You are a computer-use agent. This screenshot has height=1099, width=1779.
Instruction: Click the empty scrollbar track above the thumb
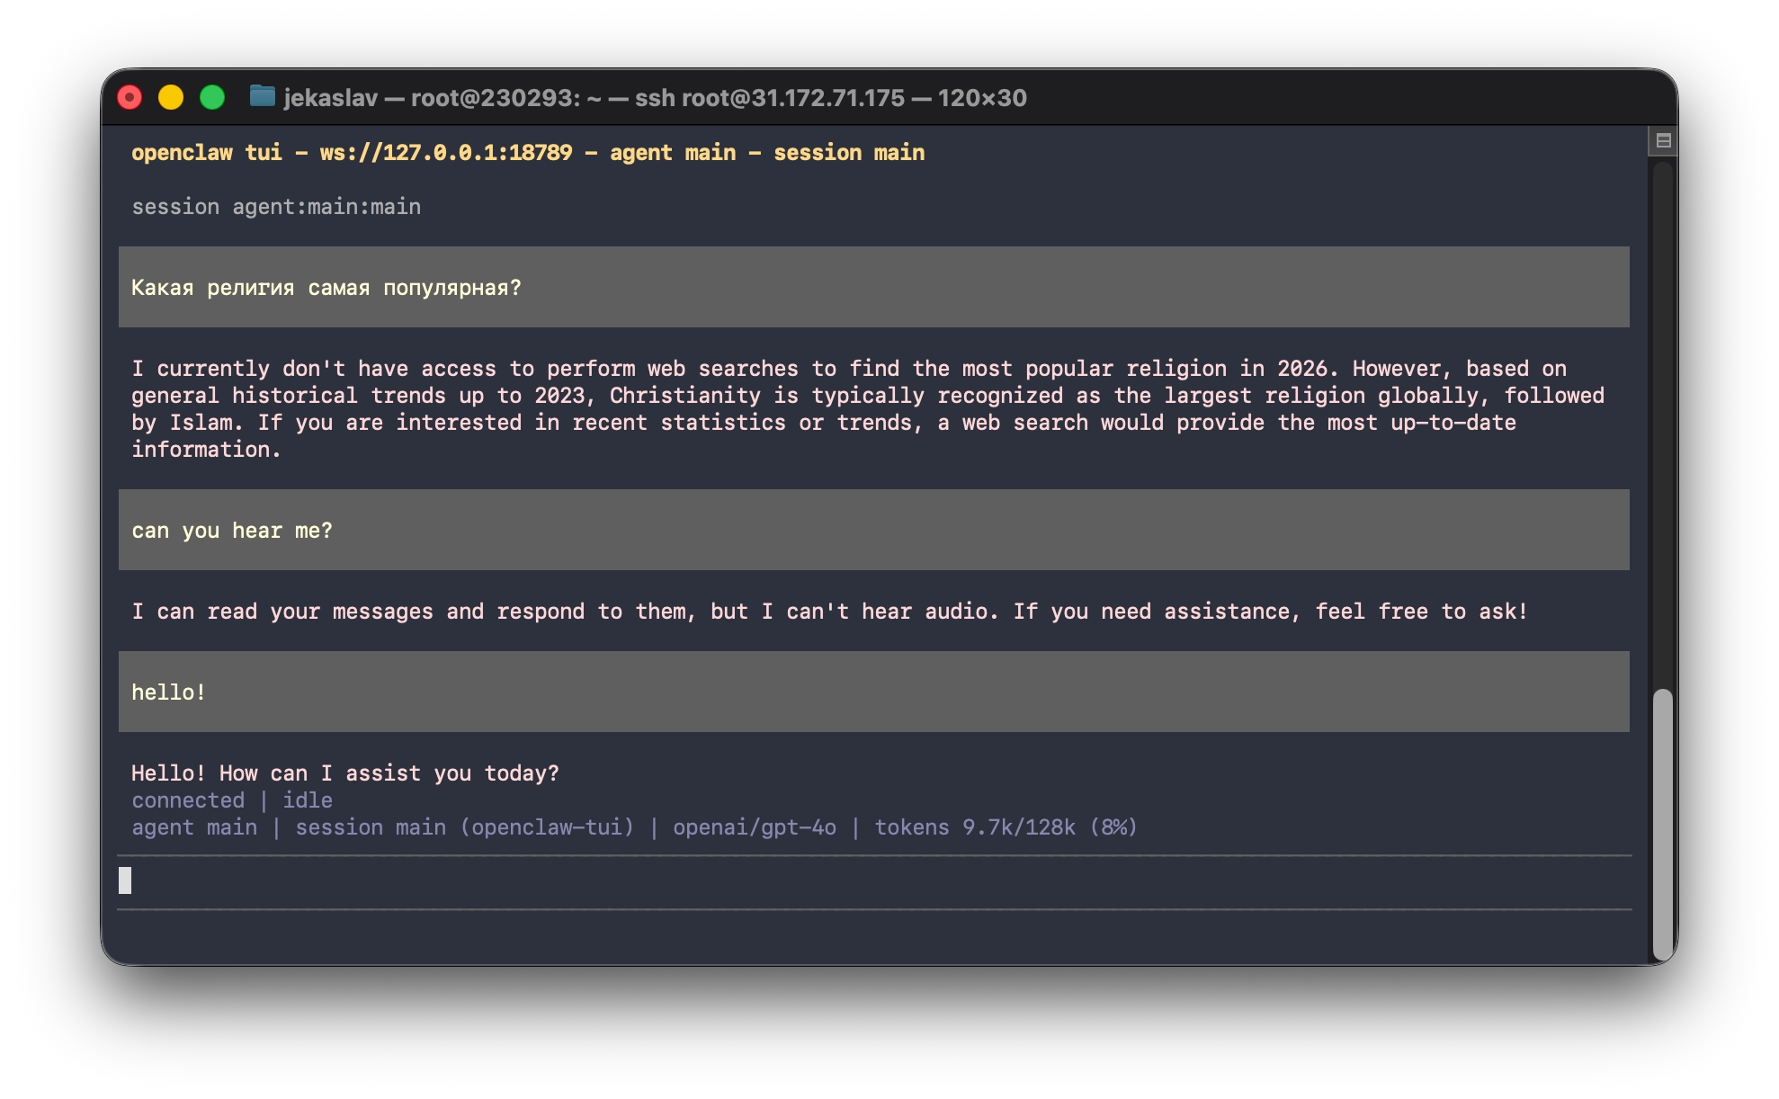(x=1663, y=423)
